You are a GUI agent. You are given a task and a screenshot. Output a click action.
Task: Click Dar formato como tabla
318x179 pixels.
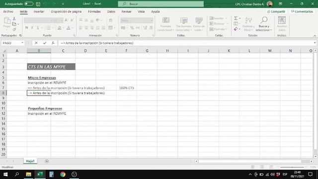coord(184,24)
